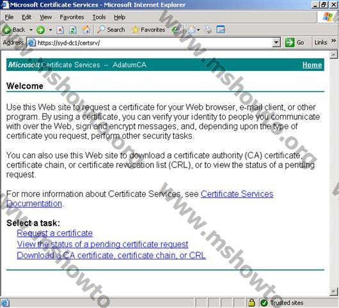Click Request a certificate link
This screenshot has width=339, height=308.
pyautogui.click(x=55, y=233)
